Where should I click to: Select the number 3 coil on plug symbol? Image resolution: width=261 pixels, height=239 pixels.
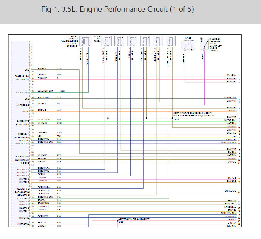(145, 41)
